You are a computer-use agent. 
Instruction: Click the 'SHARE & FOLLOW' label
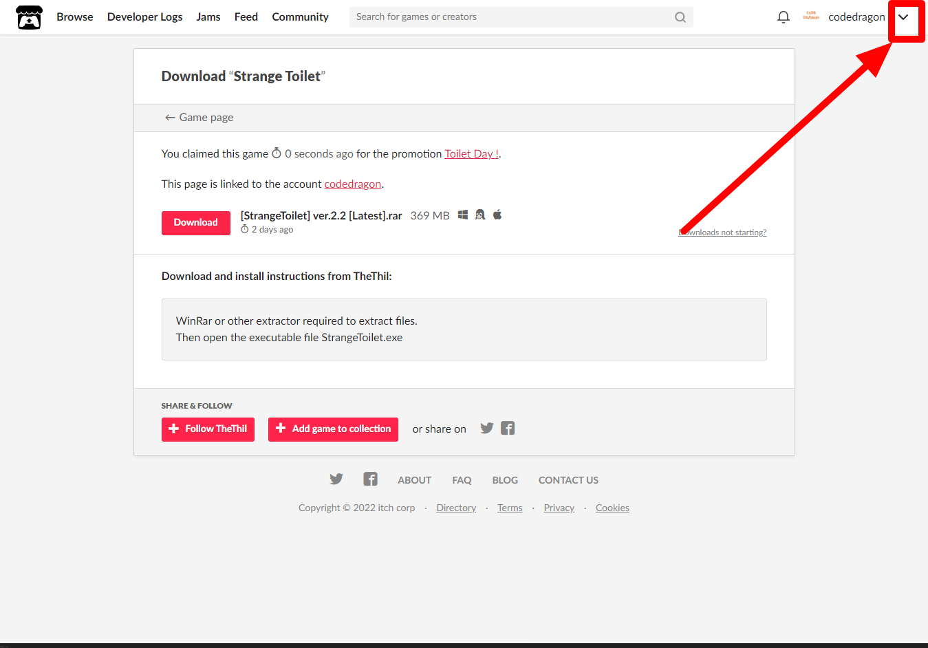(197, 406)
